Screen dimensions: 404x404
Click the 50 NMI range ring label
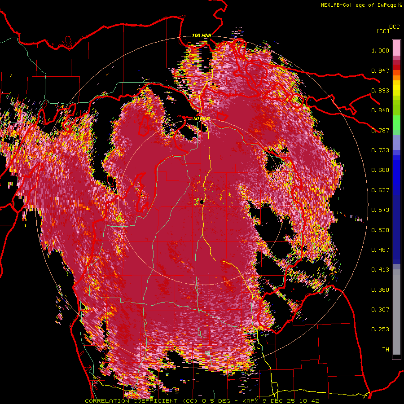pos(202,119)
